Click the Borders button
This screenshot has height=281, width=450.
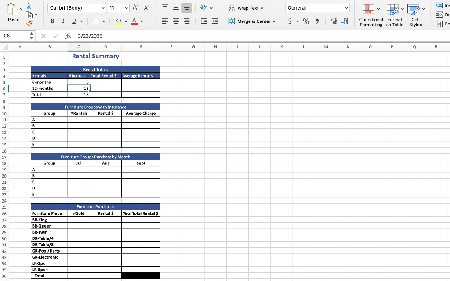96,21
